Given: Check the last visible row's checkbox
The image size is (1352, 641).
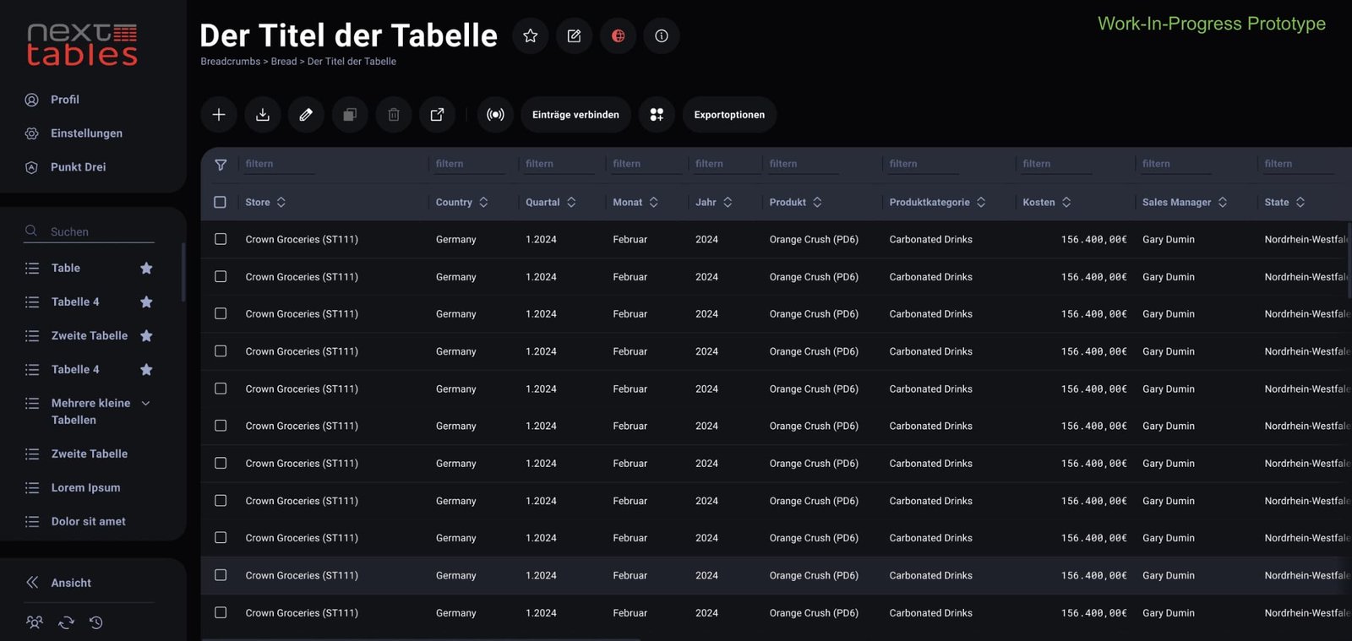Looking at the screenshot, I should click(221, 613).
